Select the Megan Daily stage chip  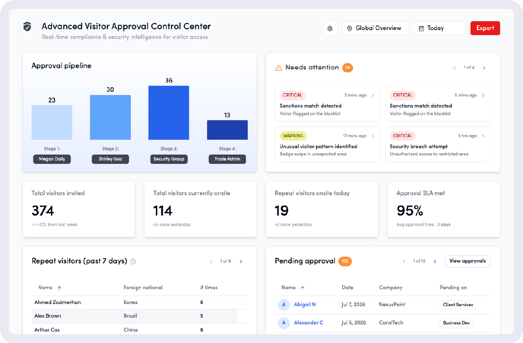52,159
